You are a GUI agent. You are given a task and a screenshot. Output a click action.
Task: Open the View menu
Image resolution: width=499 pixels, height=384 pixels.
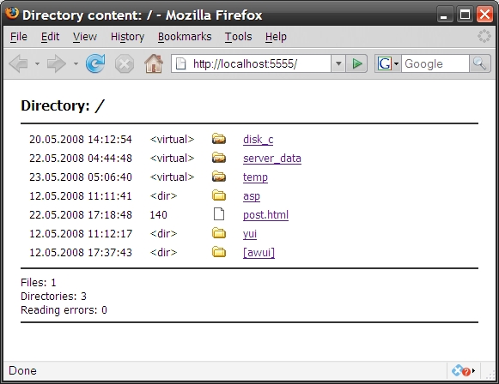tap(85, 37)
